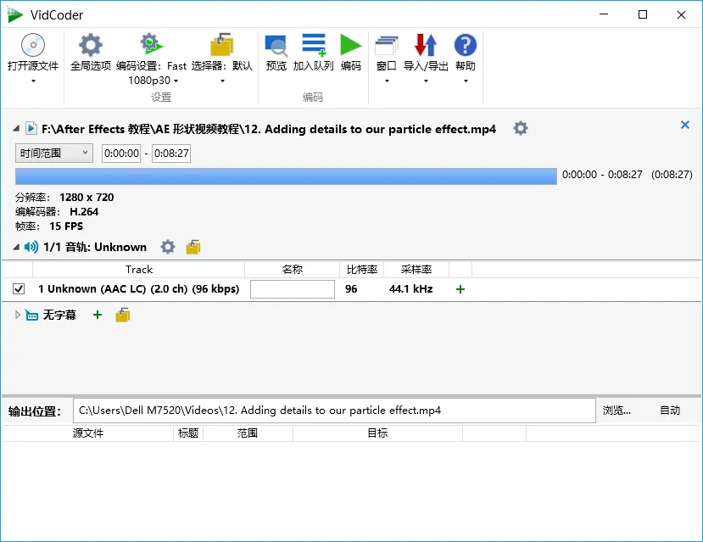Click the 预览 preview icon
The width and height of the screenshot is (703, 542).
pos(275,55)
